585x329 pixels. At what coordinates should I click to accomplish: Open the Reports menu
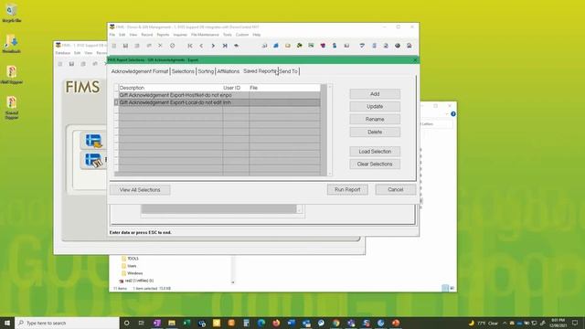point(163,35)
